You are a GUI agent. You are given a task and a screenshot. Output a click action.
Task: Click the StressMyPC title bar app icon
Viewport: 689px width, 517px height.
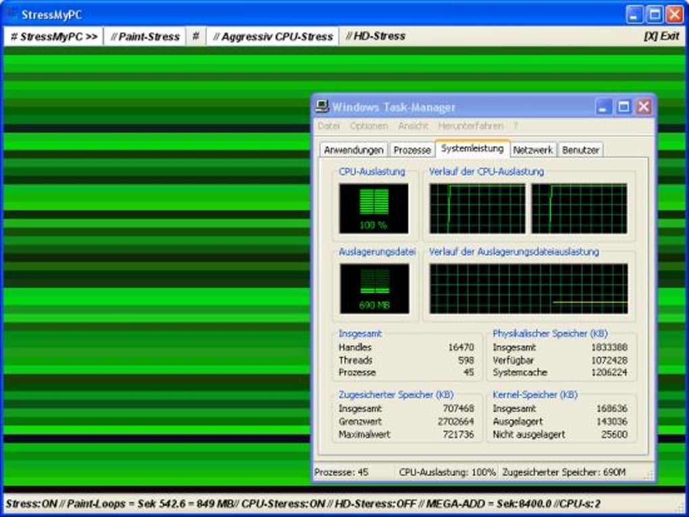coord(11,14)
